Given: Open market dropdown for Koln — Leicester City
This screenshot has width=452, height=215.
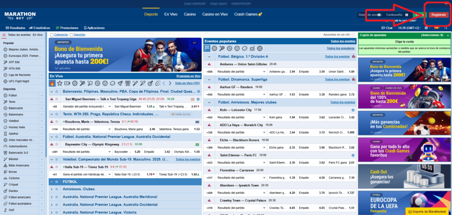Looking at the screenshot, I should [264, 117].
